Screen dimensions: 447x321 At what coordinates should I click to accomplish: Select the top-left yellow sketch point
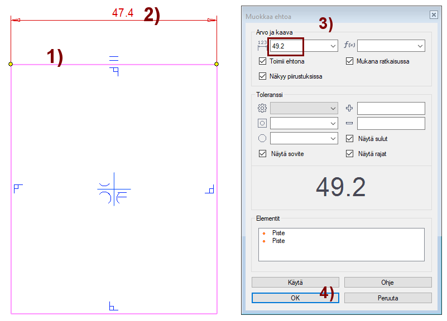[11, 64]
